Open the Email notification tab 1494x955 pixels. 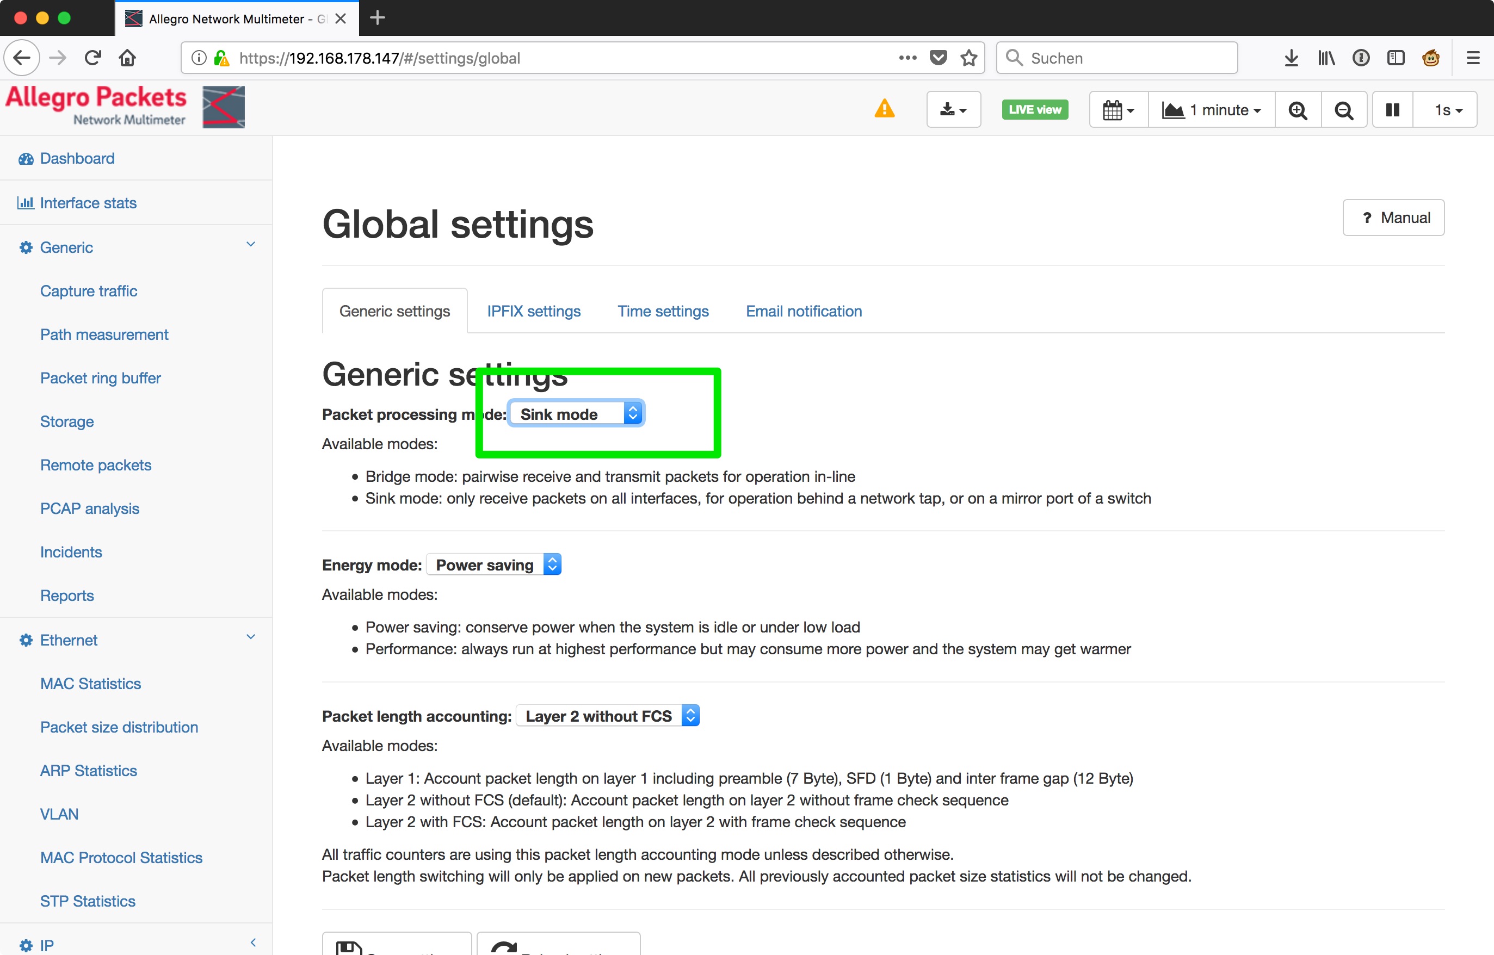click(x=803, y=311)
